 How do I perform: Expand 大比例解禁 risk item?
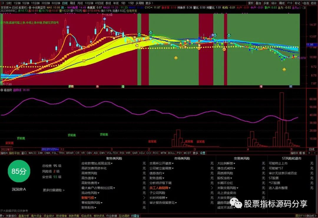click(226, 163)
